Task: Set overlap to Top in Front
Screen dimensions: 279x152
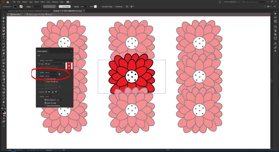Action: point(53,92)
